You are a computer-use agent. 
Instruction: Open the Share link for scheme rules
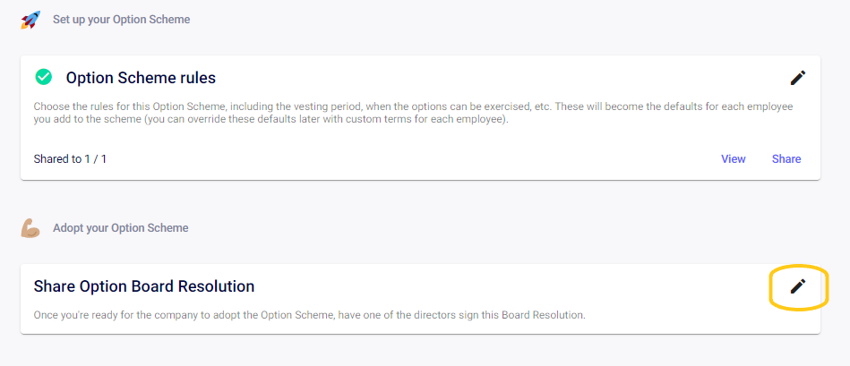point(786,158)
